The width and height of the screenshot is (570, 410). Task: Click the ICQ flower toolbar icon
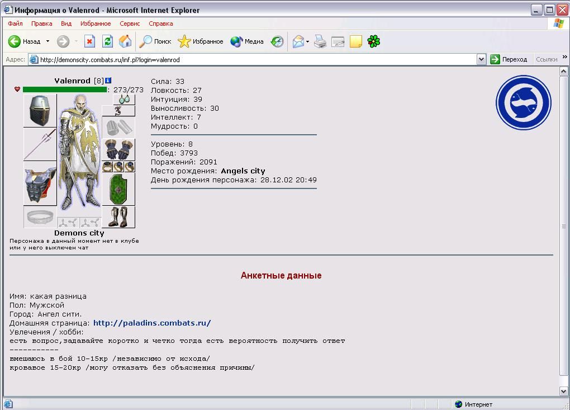tap(374, 41)
